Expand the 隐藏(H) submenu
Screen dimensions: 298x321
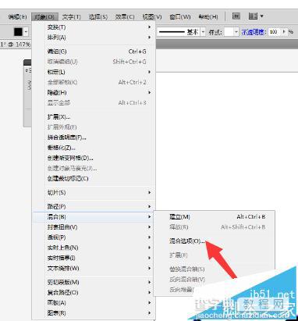94,93
